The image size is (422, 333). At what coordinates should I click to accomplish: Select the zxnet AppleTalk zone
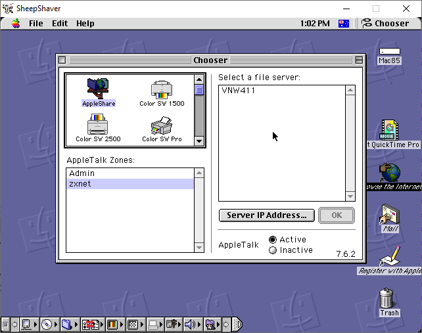(129, 184)
